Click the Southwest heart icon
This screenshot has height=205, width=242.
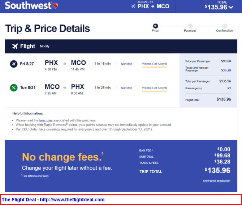tap(55, 6)
